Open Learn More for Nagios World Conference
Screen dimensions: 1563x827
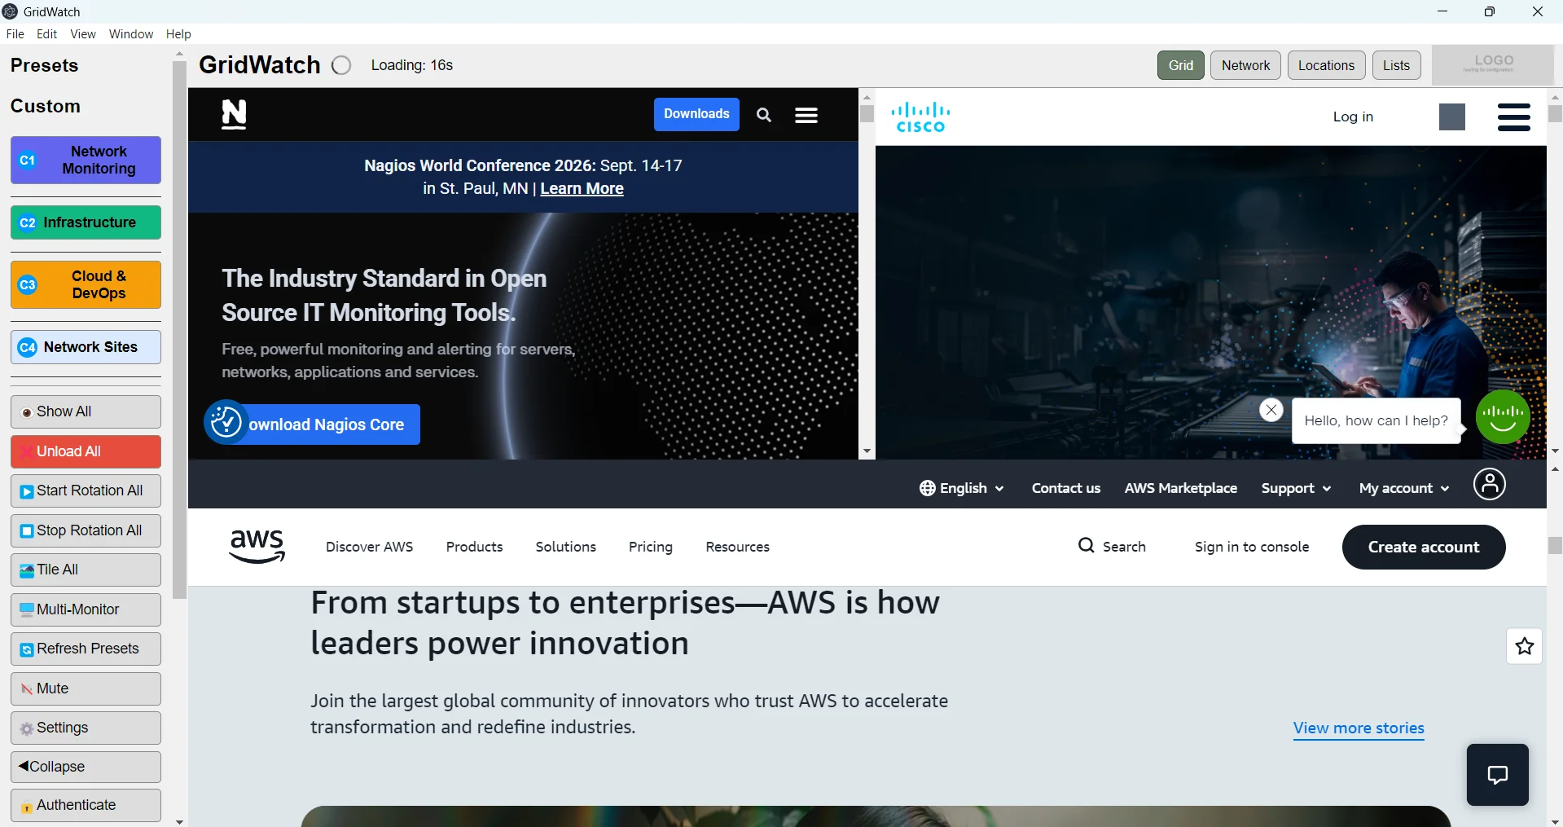581,188
